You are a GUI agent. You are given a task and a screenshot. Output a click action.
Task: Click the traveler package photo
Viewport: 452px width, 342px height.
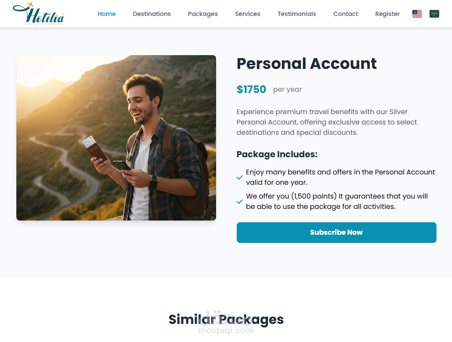(x=116, y=138)
